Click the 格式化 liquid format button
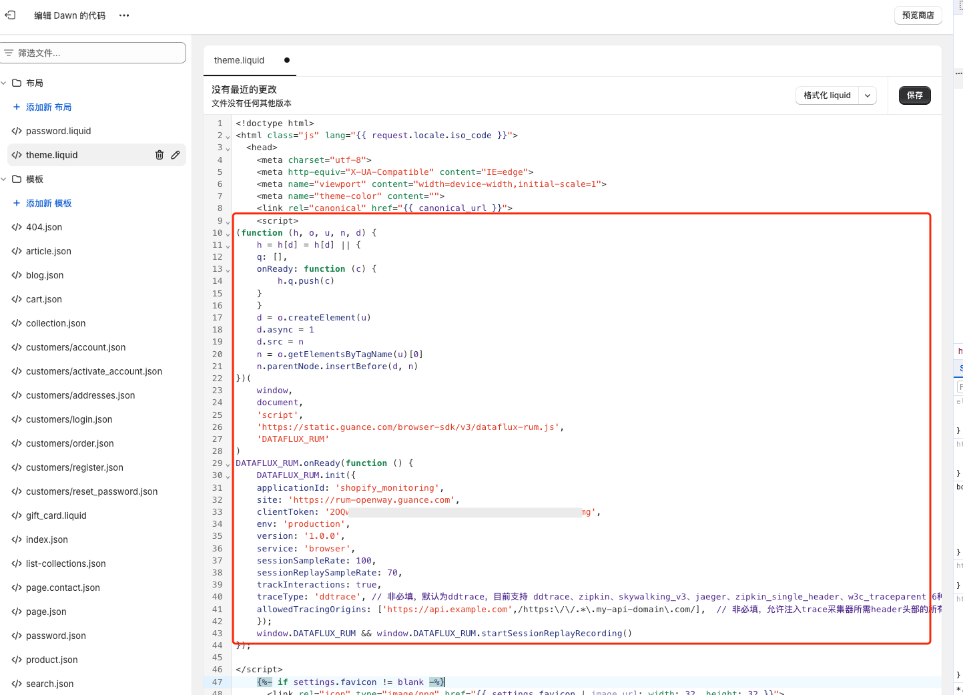Image resolution: width=963 pixels, height=695 pixels. [x=827, y=95]
